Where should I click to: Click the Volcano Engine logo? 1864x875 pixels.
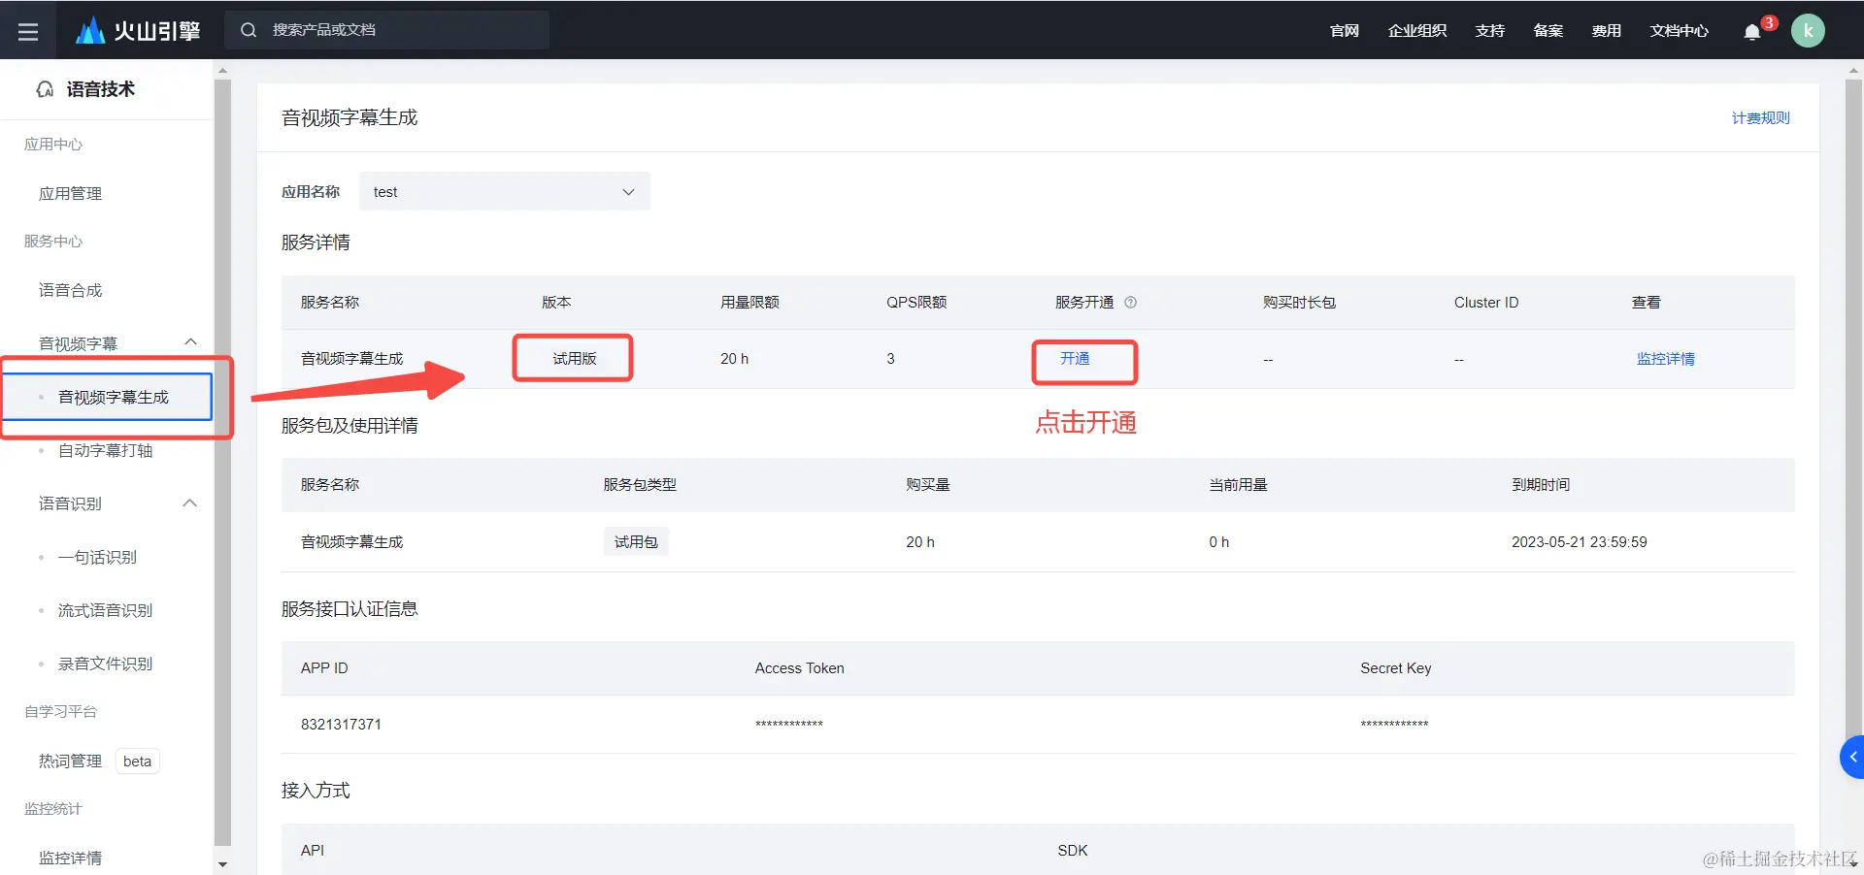[x=138, y=31]
